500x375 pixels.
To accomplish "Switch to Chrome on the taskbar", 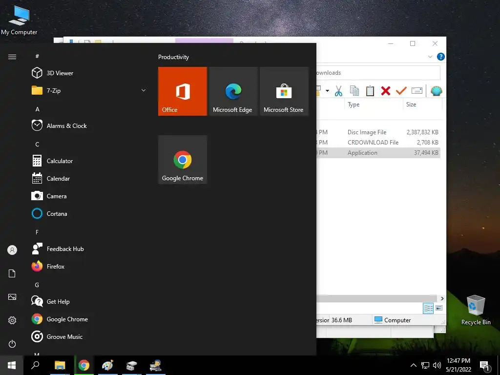I will (84, 365).
